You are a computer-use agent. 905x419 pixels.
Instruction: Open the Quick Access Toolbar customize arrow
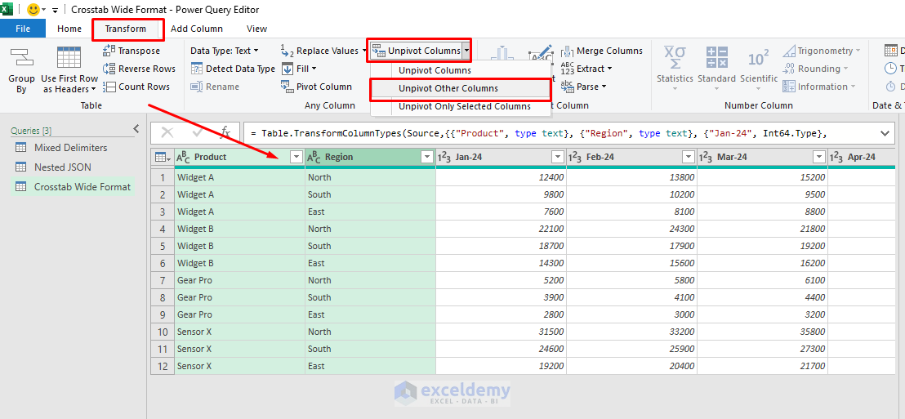pyautogui.click(x=56, y=11)
